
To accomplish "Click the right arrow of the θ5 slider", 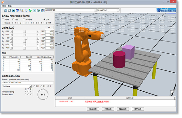I will tap(38, 45).
